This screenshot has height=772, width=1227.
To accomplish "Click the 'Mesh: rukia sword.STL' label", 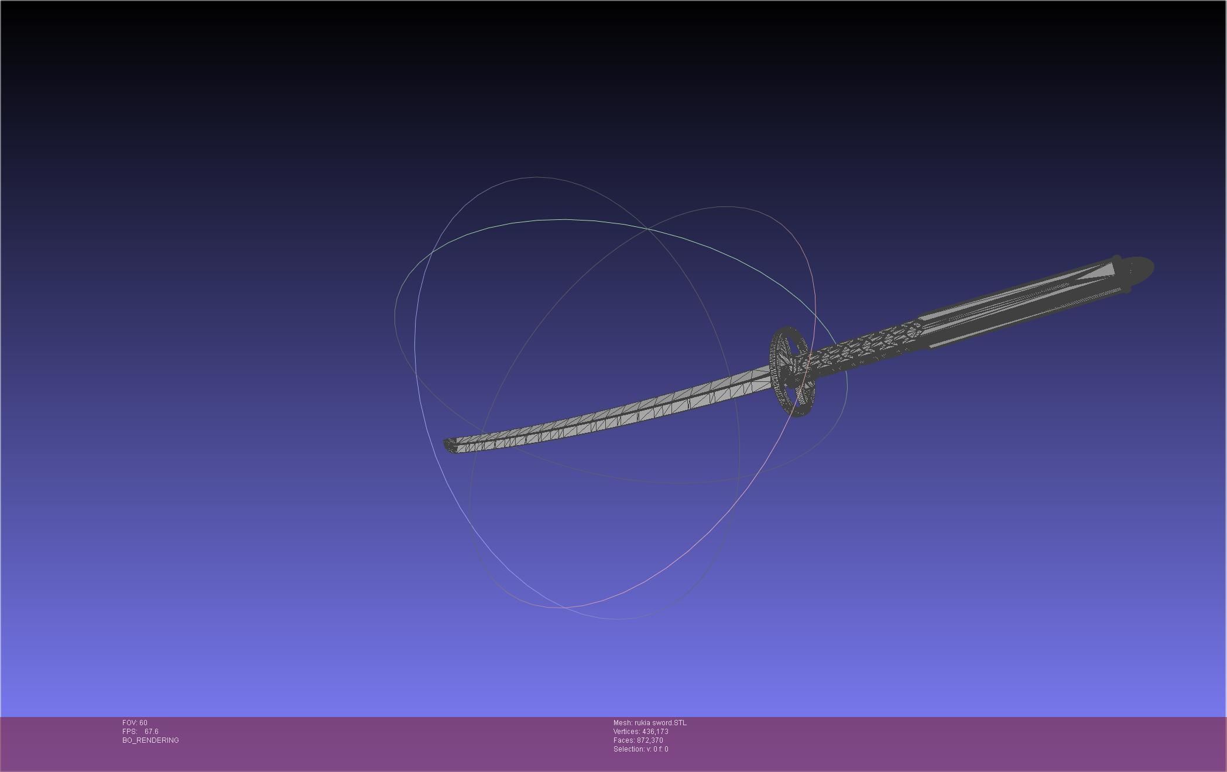I will (650, 723).
